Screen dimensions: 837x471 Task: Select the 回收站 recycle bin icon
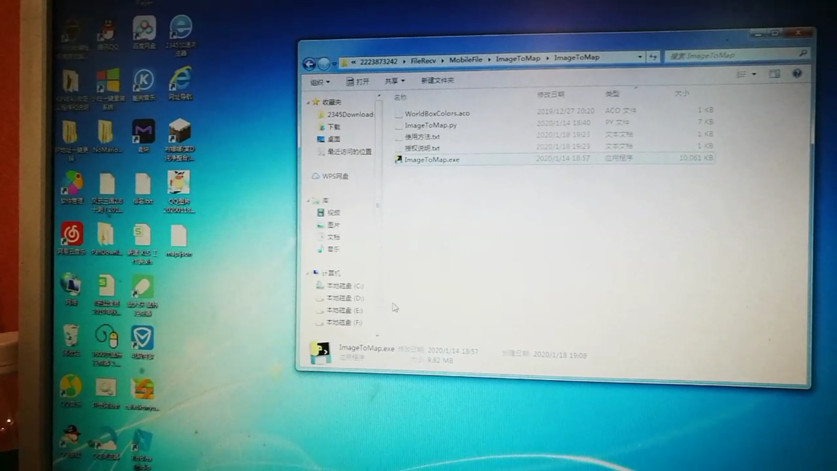(x=71, y=341)
